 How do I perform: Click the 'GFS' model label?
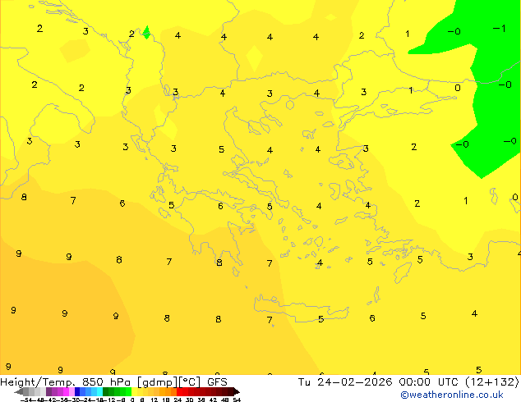[x=217, y=382]
